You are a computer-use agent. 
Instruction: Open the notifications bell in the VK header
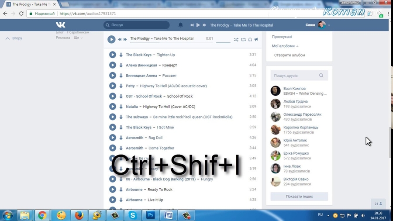pos(181,25)
